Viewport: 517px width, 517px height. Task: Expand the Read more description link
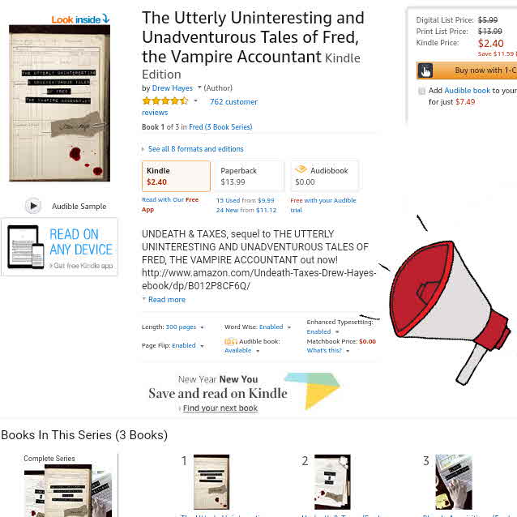point(166,299)
